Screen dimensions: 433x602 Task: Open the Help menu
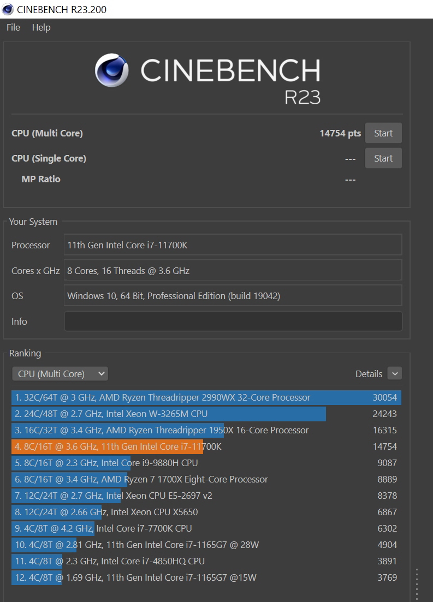[x=41, y=27]
